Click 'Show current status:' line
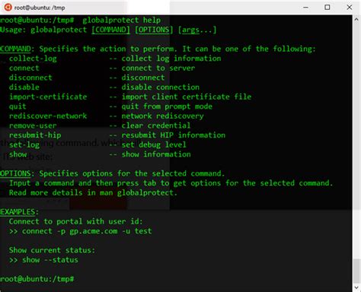Screen dimensions: 361x292 click(52, 250)
